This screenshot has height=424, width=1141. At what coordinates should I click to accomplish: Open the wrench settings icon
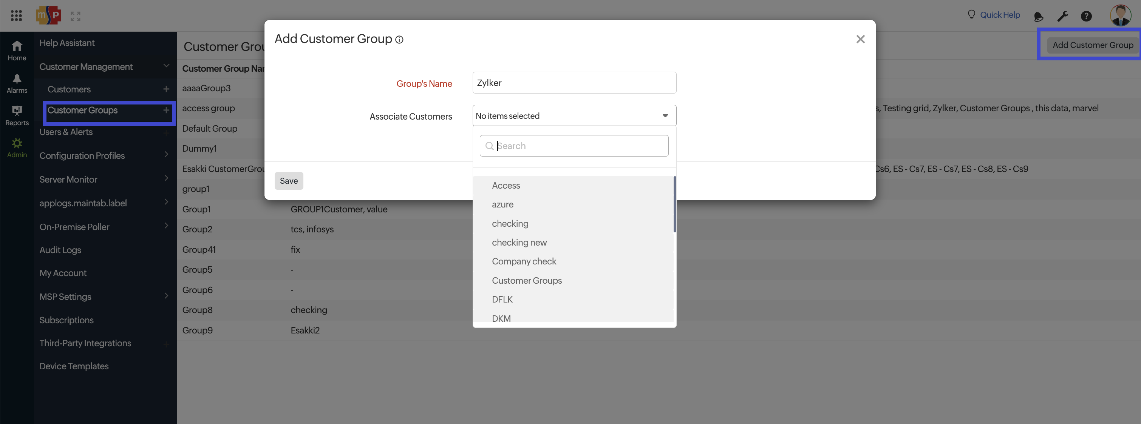1062,16
